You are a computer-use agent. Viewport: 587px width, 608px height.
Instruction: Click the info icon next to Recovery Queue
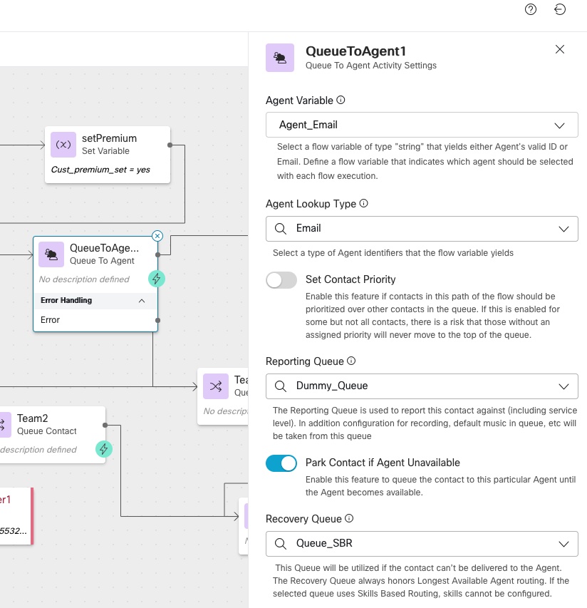[x=349, y=518]
